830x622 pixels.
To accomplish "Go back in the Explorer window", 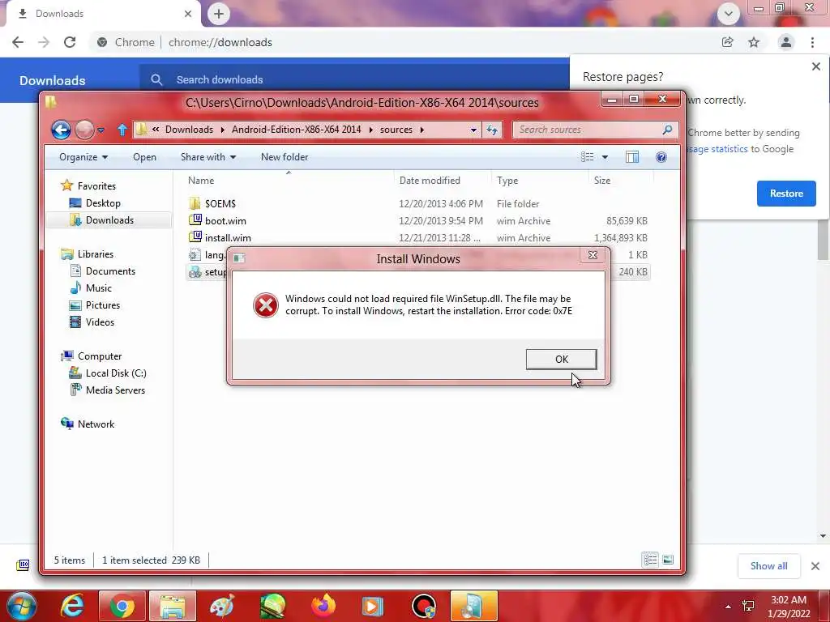I will coord(61,130).
